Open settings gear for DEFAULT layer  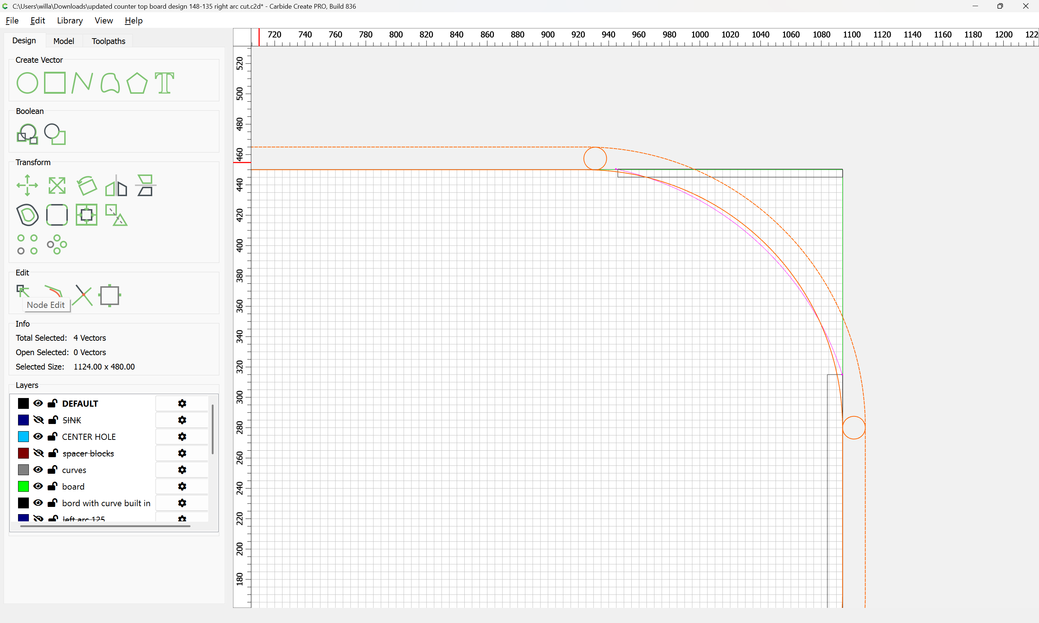182,403
